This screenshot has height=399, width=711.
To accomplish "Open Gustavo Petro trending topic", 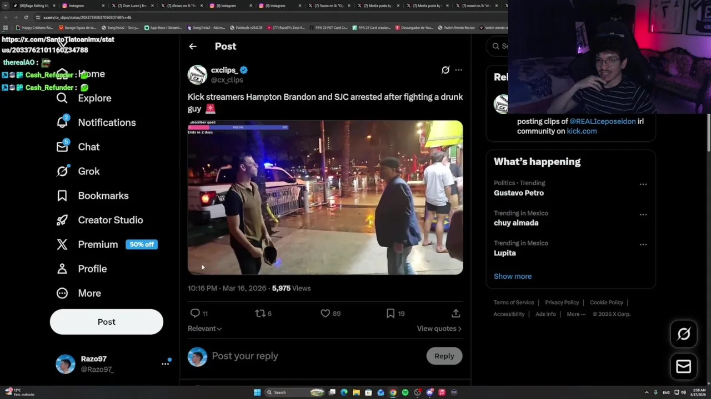I will (519, 193).
